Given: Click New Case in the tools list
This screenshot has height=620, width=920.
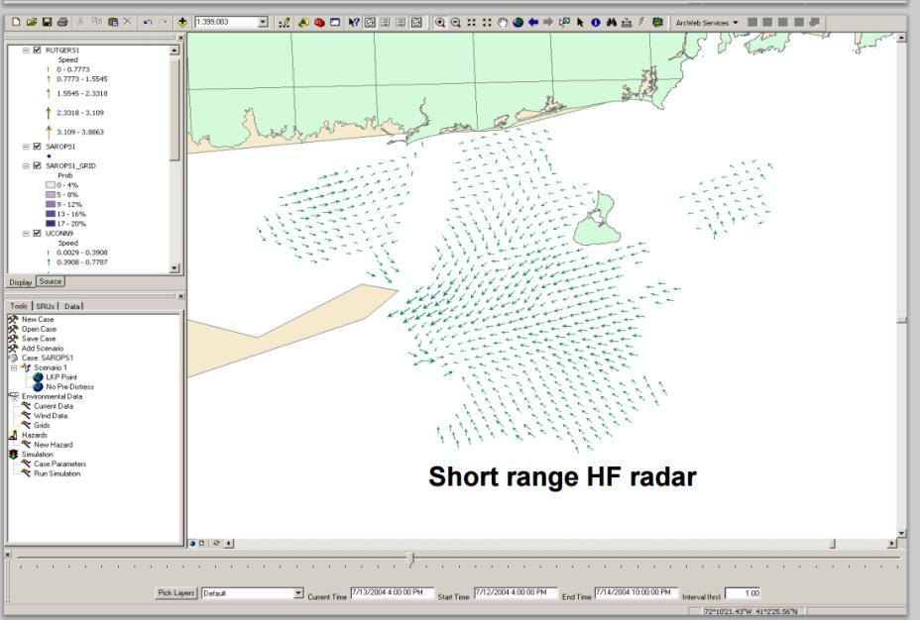Looking at the screenshot, I should point(38,319).
